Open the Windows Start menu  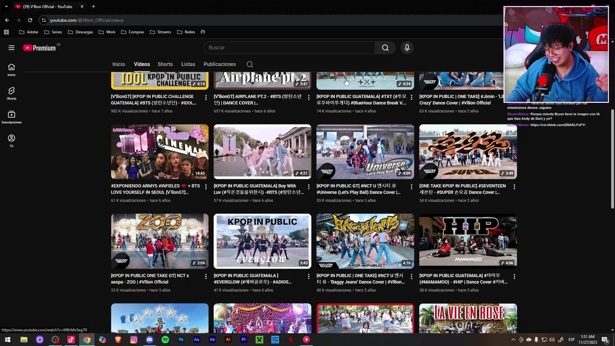[x=8, y=340]
